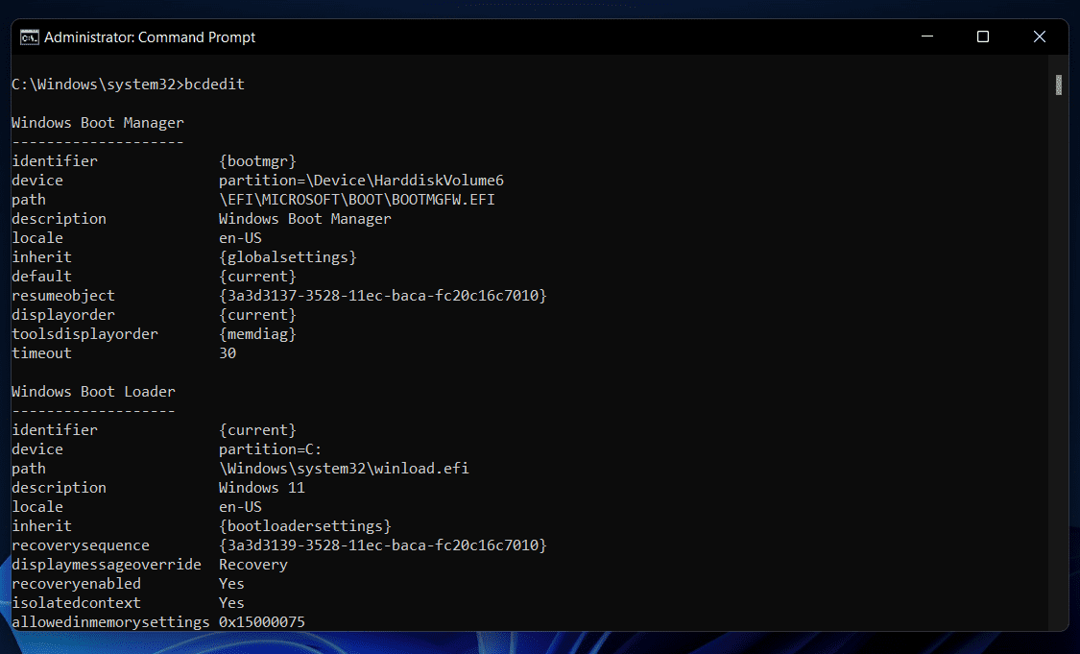The height and width of the screenshot is (654, 1080).
Task: Click the timeout value 30
Action: [x=228, y=353]
